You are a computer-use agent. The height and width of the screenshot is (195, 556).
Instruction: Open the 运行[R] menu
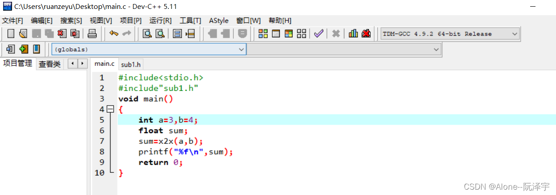pyautogui.click(x=160, y=20)
